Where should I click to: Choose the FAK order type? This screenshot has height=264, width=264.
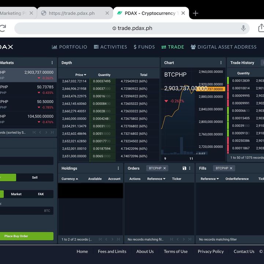pos(41,194)
